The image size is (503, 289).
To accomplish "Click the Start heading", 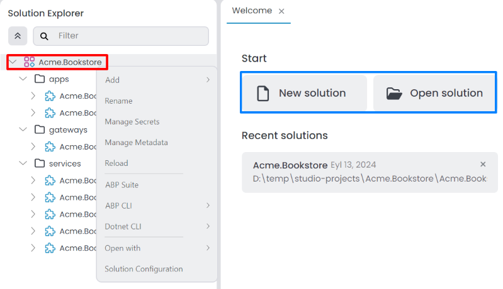I will tap(254, 58).
